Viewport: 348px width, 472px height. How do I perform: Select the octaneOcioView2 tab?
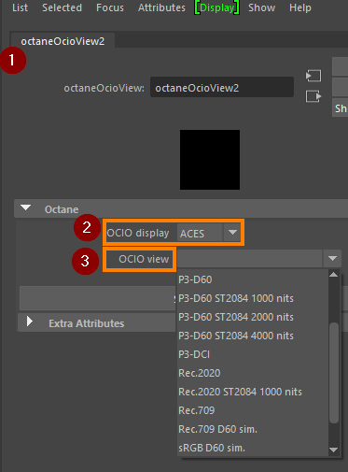point(63,41)
